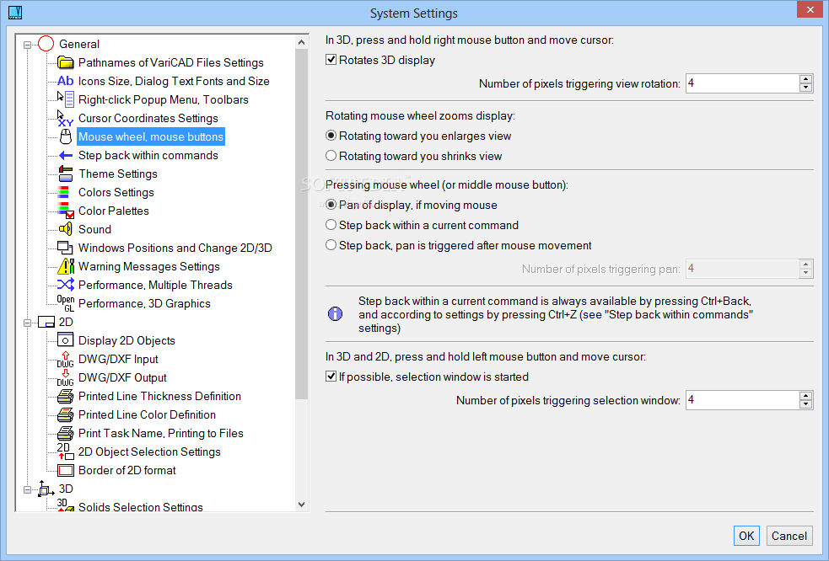
Task: Click the speaker Sound icon
Action: point(66,229)
